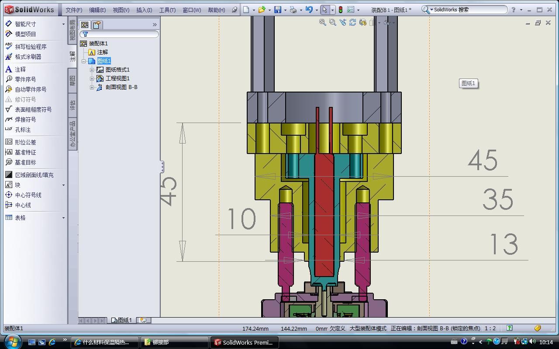Screen dimensions: 559x349
Task: Open the FeatureManager design tree tab
Action: click(x=85, y=25)
